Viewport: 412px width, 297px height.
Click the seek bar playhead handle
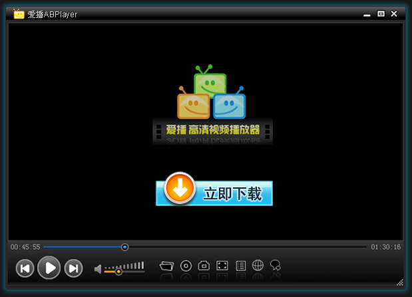125,247
